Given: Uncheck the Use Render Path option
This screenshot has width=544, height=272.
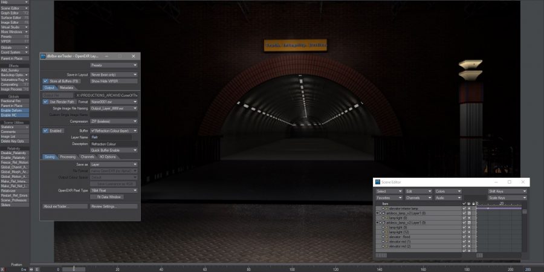Looking at the screenshot, I should pos(45,102).
